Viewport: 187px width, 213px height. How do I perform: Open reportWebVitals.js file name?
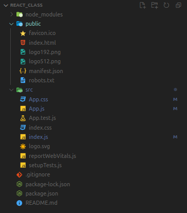52,156
